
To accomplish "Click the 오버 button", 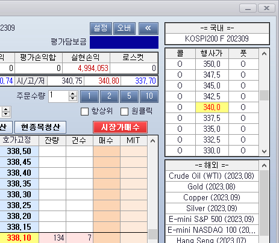I will click(x=124, y=28).
